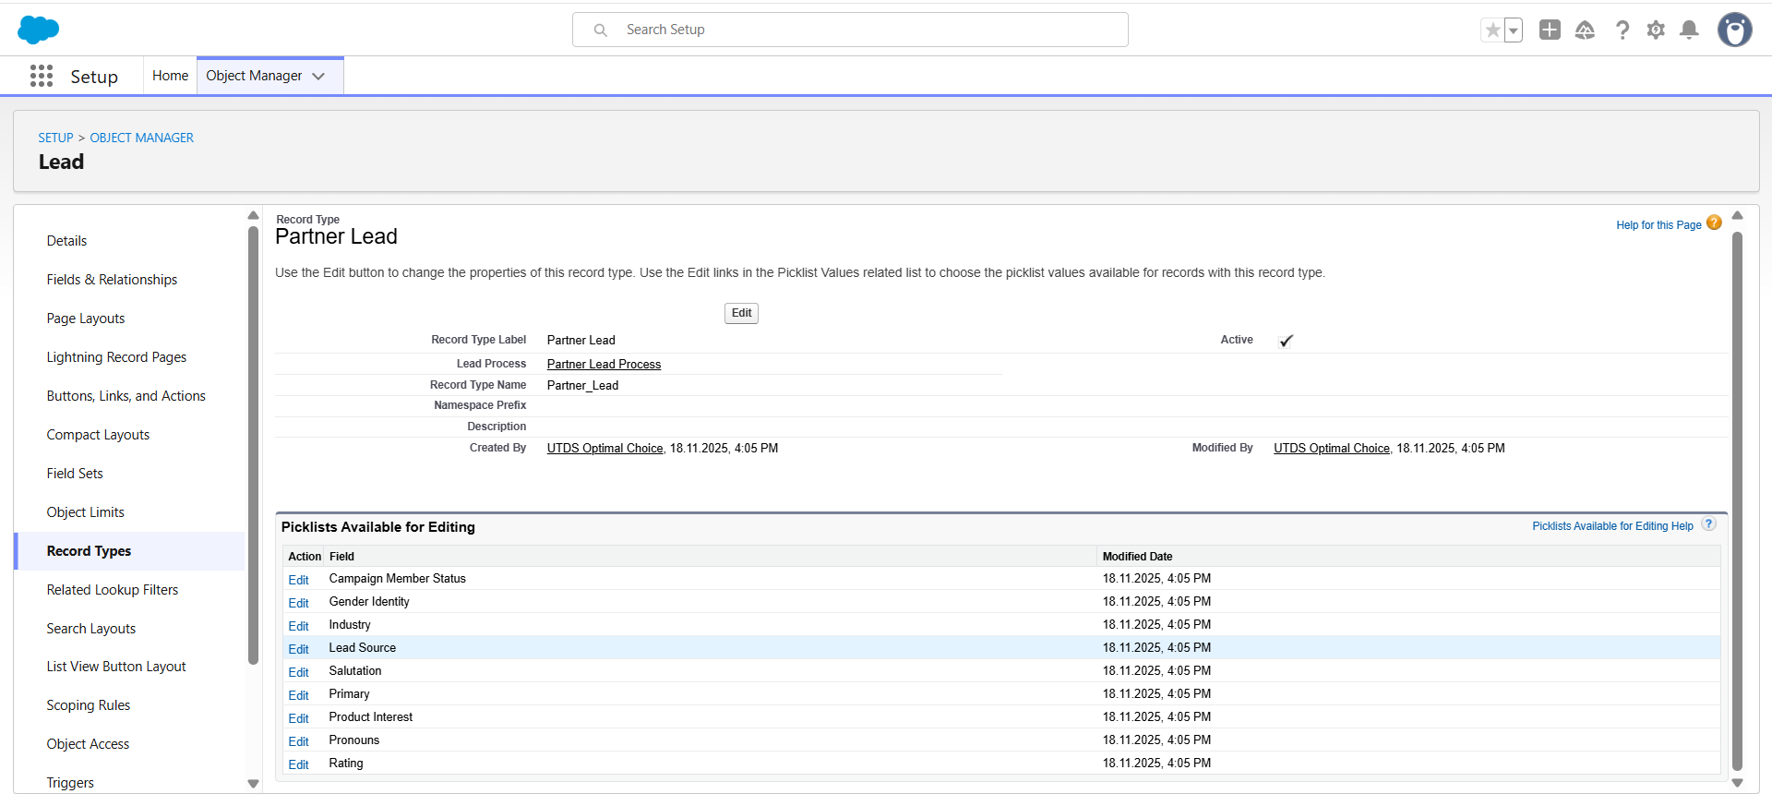Open the Global Actions plus icon
The width and height of the screenshot is (1772, 806).
pyautogui.click(x=1550, y=30)
